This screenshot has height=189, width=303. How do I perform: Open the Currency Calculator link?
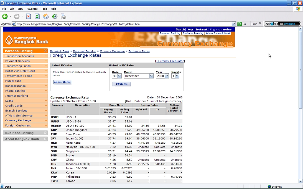point(170,61)
